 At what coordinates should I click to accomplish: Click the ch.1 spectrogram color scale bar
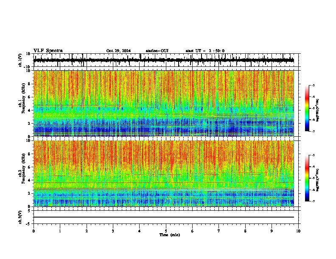pos(307,108)
